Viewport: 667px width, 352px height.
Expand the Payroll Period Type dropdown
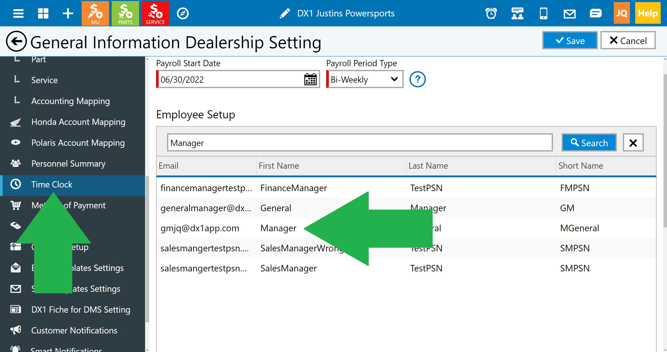pos(365,79)
